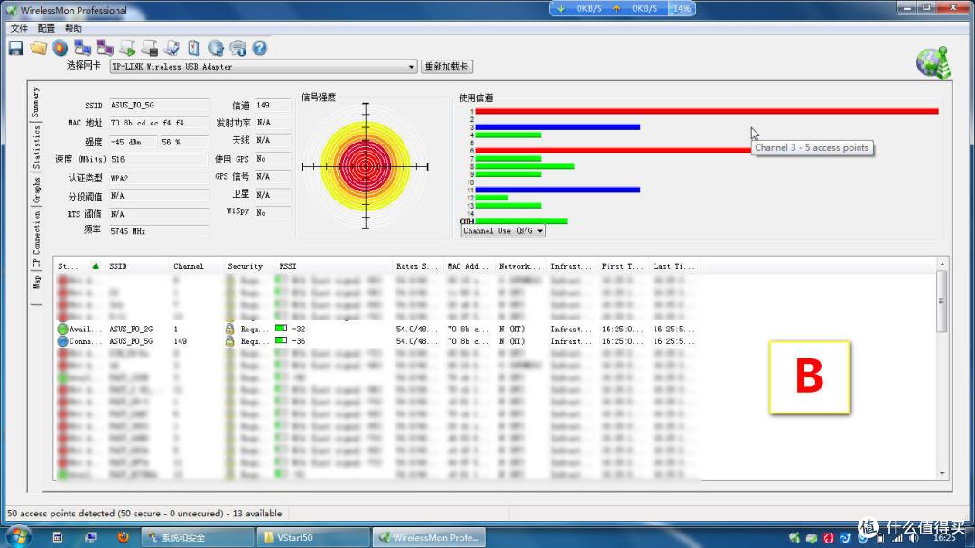Click the blue channel 11 usage bar
This screenshot has width=975, height=548.
coord(557,190)
